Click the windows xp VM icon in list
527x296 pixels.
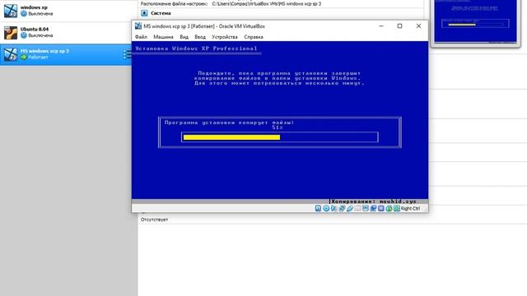[11, 11]
